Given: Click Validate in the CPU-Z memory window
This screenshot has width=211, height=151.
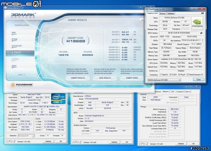Looking at the screenshot, I should pos(181,144).
